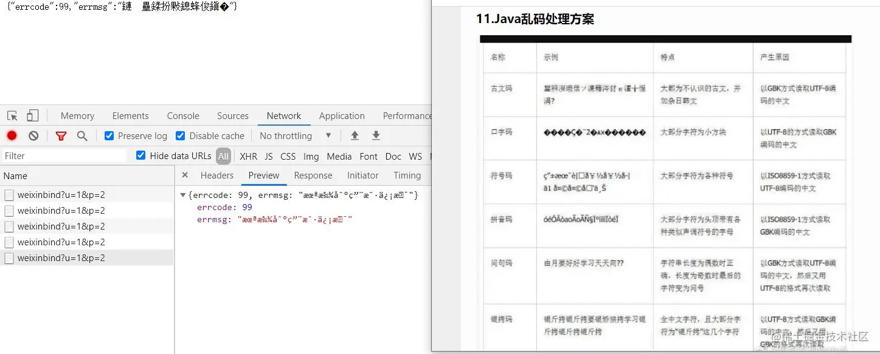Export HAR file with download arrow

coord(376,135)
